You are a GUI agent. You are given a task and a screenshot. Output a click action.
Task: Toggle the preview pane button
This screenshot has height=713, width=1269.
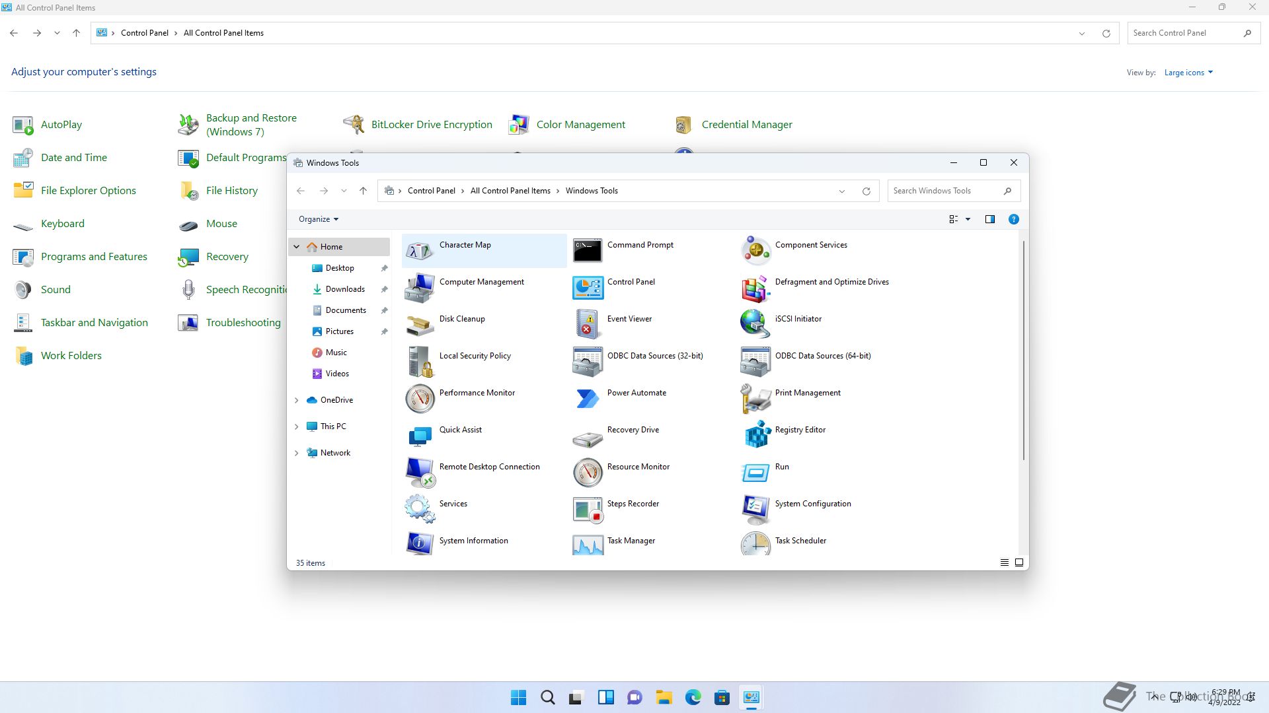[989, 219]
